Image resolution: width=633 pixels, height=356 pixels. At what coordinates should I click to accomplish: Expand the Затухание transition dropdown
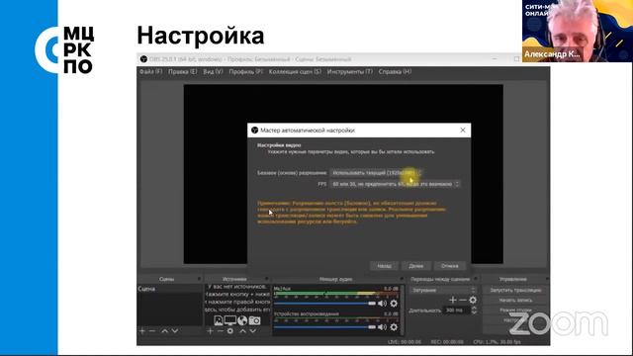click(443, 290)
